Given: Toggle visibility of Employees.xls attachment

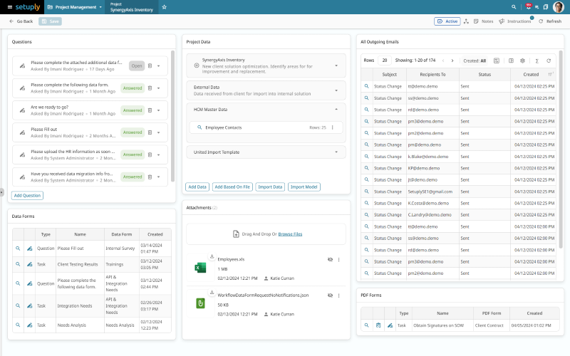Looking at the screenshot, I should pyautogui.click(x=330, y=260).
